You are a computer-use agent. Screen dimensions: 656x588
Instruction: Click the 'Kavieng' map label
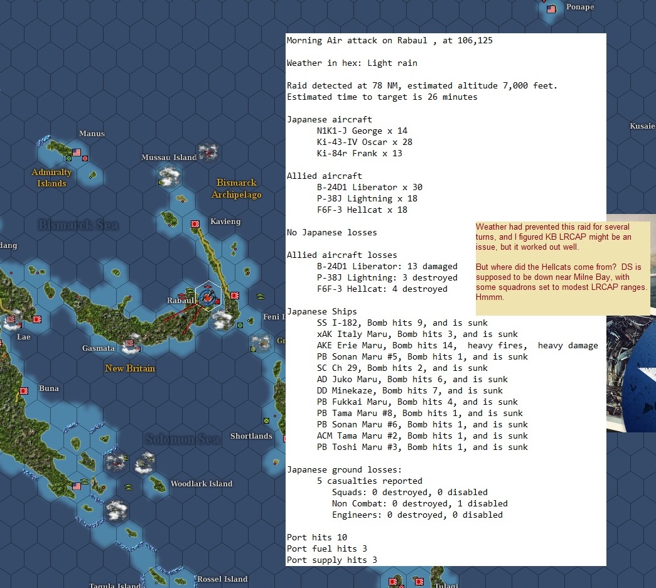pos(225,222)
